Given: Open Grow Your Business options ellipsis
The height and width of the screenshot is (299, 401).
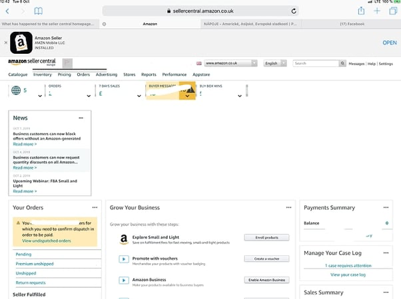Looking at the screenshot, I should (288, 207).
